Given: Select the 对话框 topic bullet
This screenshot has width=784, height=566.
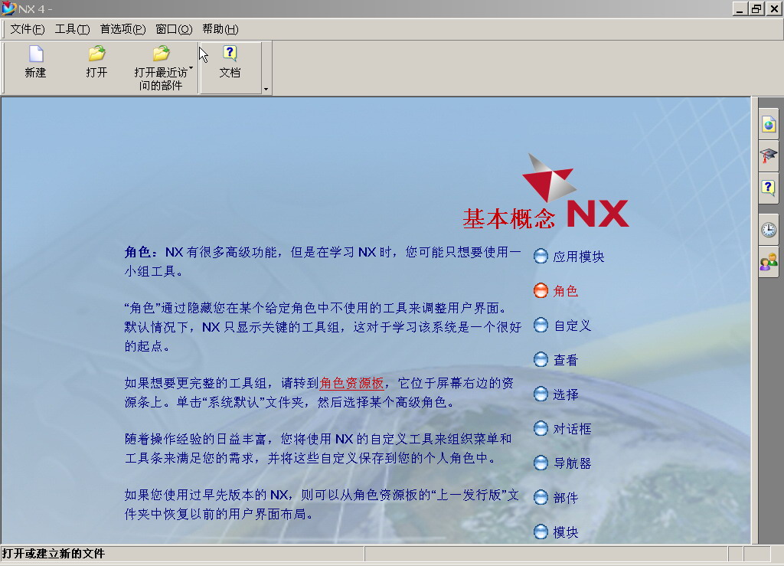Looking at the screenshot, I should [541, 428].
